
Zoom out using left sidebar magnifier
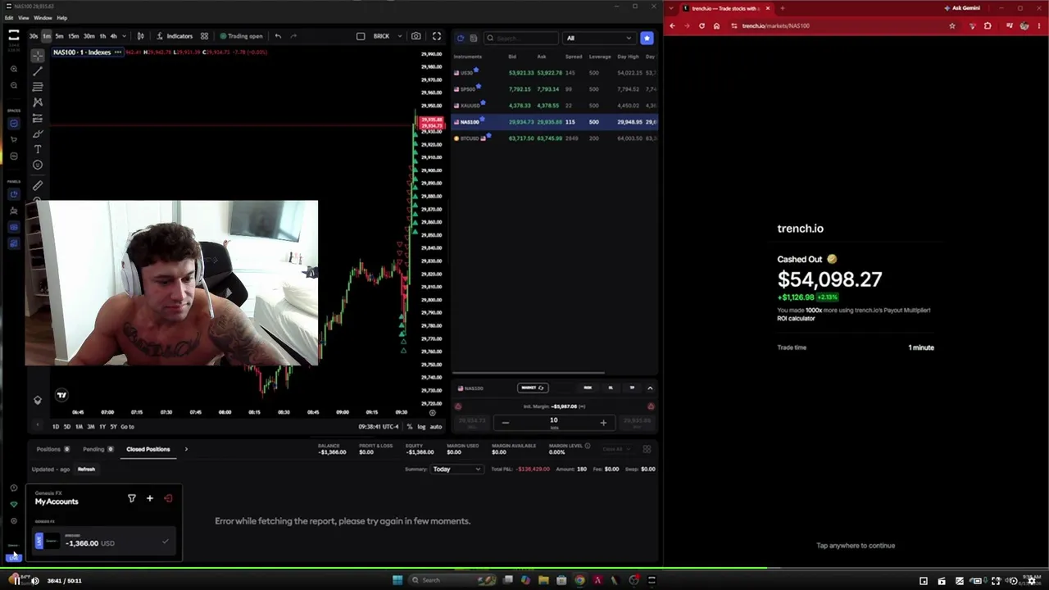click(14, 84)
